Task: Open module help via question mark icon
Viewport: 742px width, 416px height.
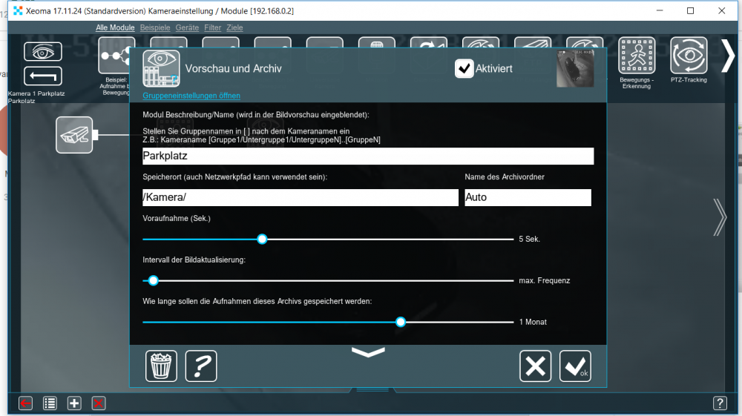Action: coord(201,366)
